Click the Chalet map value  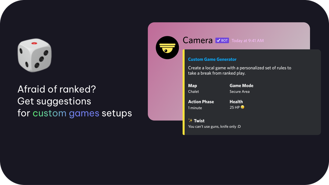coord(194,92)
